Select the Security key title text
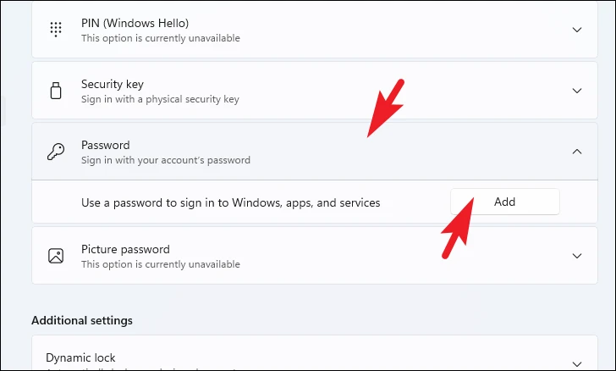Image resolution: width=616 pixels, height=371 pixels. coord(113,84)
